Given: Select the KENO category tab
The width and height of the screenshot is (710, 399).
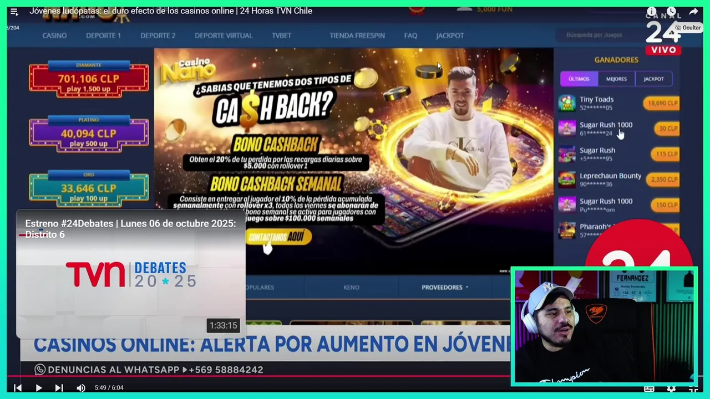Looking at the screenshot, I should 351,288.
